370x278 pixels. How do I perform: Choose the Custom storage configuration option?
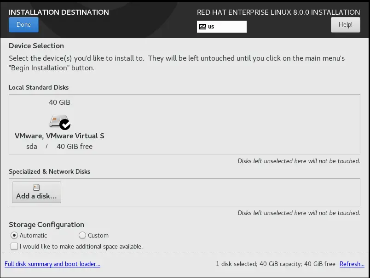[x=82, y=235]
